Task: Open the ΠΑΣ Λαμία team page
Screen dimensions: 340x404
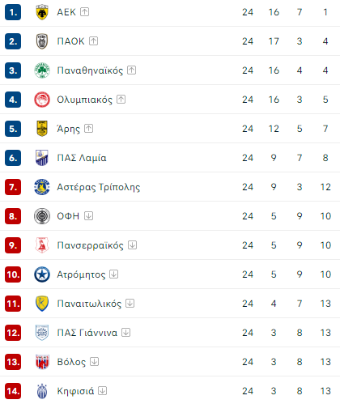Action: (x=82, y=158)
